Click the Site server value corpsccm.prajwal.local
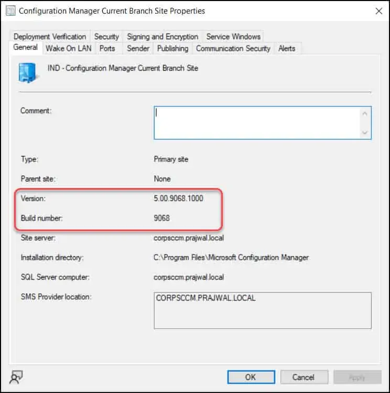390x393 pixels. pos(189,237)
